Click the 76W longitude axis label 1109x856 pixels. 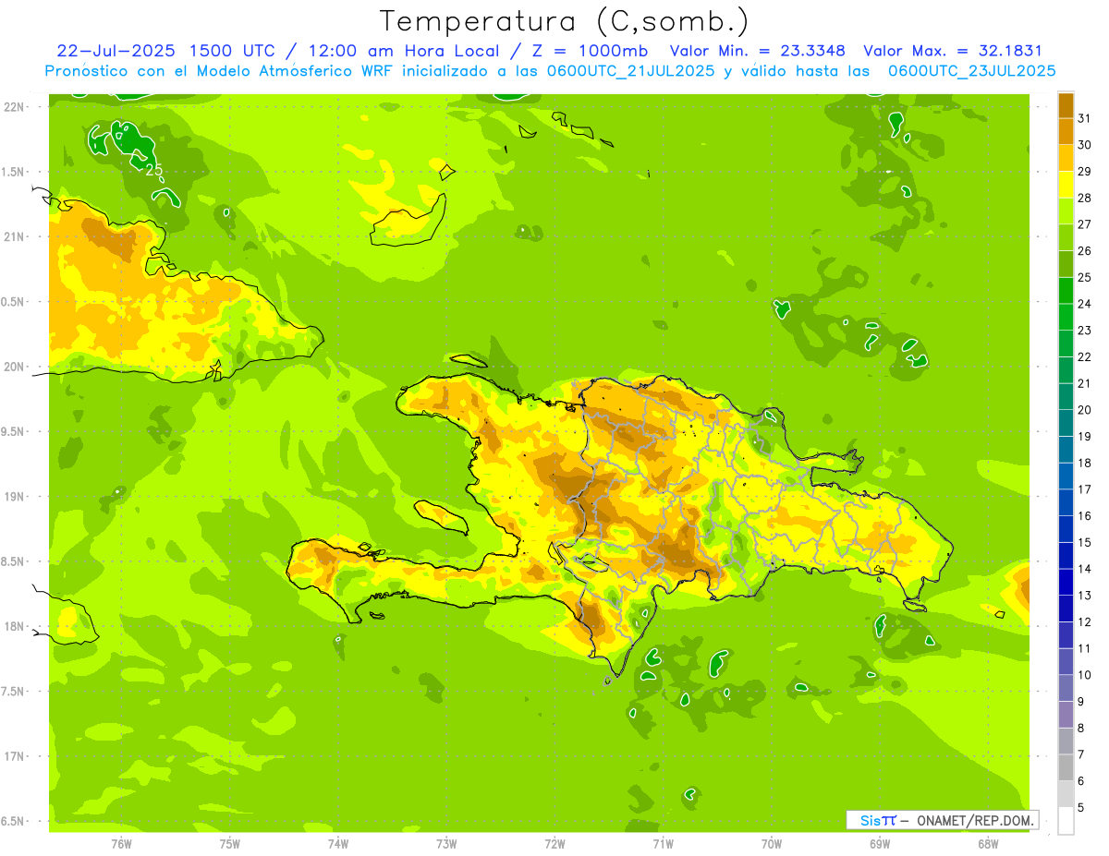point(121,844)
